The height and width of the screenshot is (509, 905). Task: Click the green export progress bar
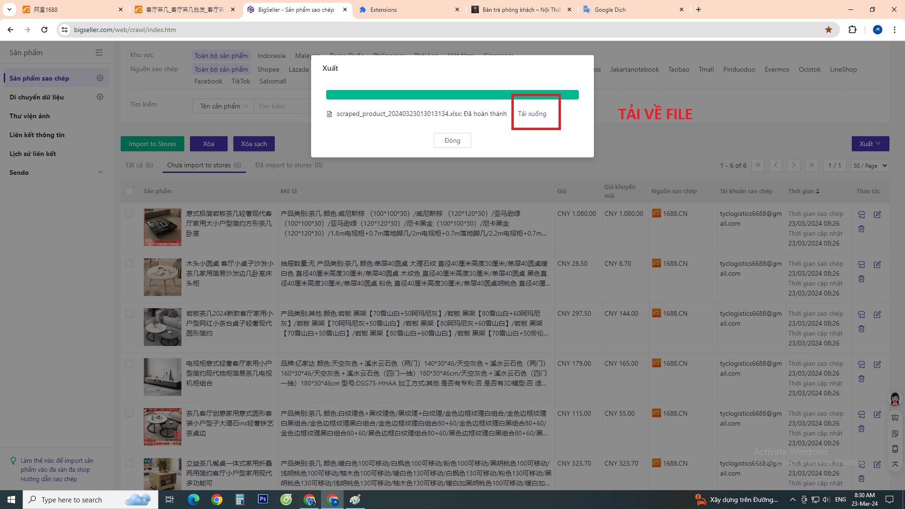tap(452, 95)
